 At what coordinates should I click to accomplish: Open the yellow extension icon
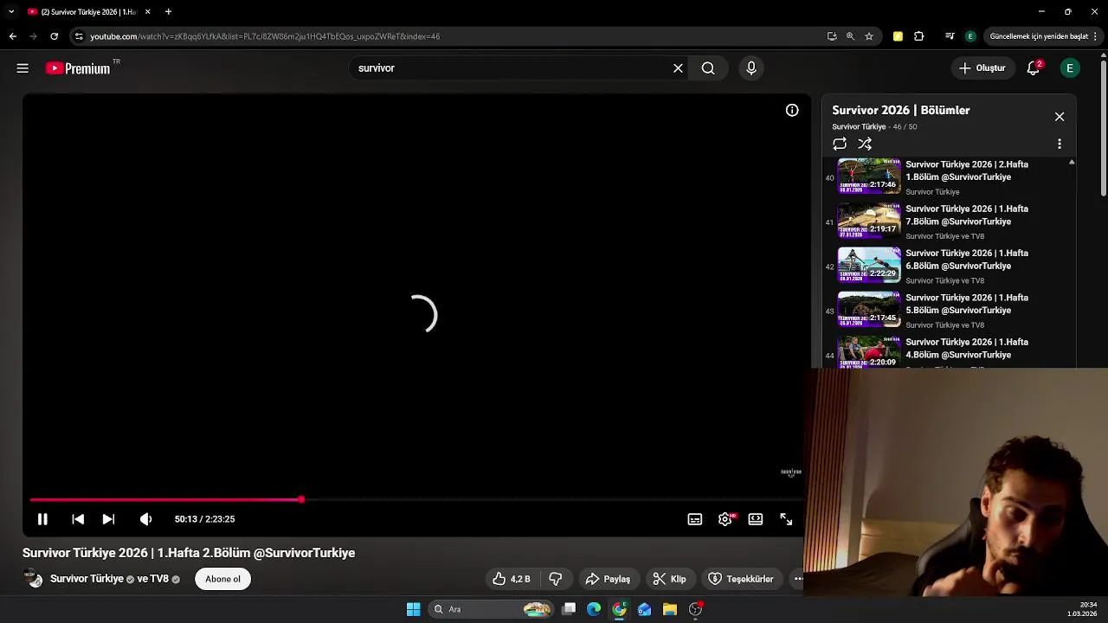pyautogui.click(x=898, y=36)
